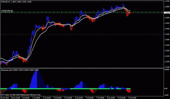The image size is (170, 99).
Task: Click the 1.2245 price axis value
Action: 167,56
